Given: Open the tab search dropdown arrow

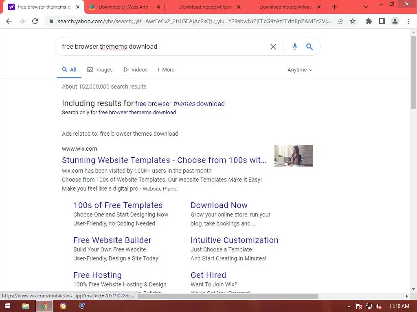Looking at the screenshot, I should [x=366, y=7].
